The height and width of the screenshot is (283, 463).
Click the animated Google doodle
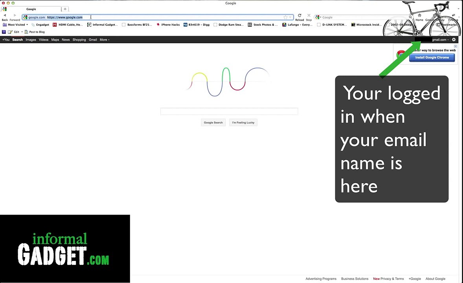click(x=228, y=81)
